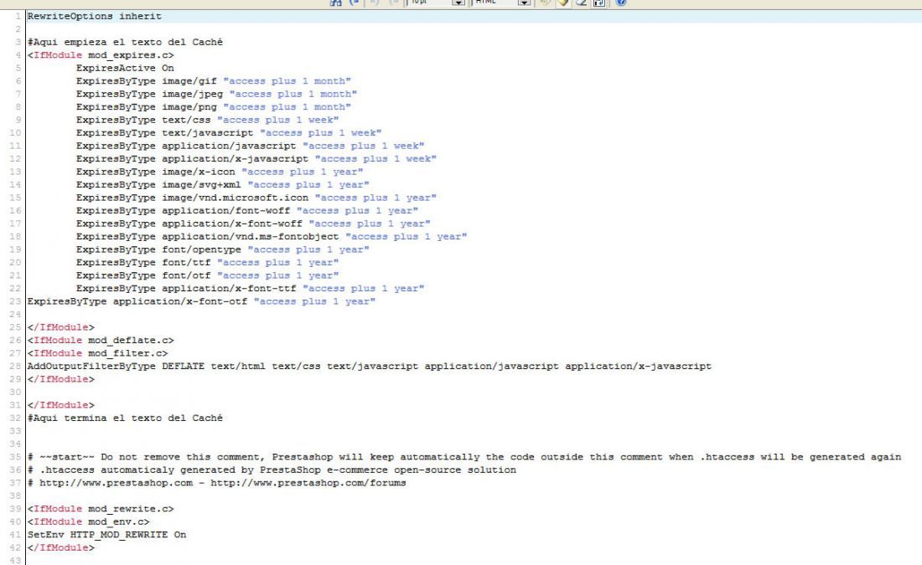Click the binoculars find icon in toolbar
Screen dimensions: 922x565
pos(336,3)
